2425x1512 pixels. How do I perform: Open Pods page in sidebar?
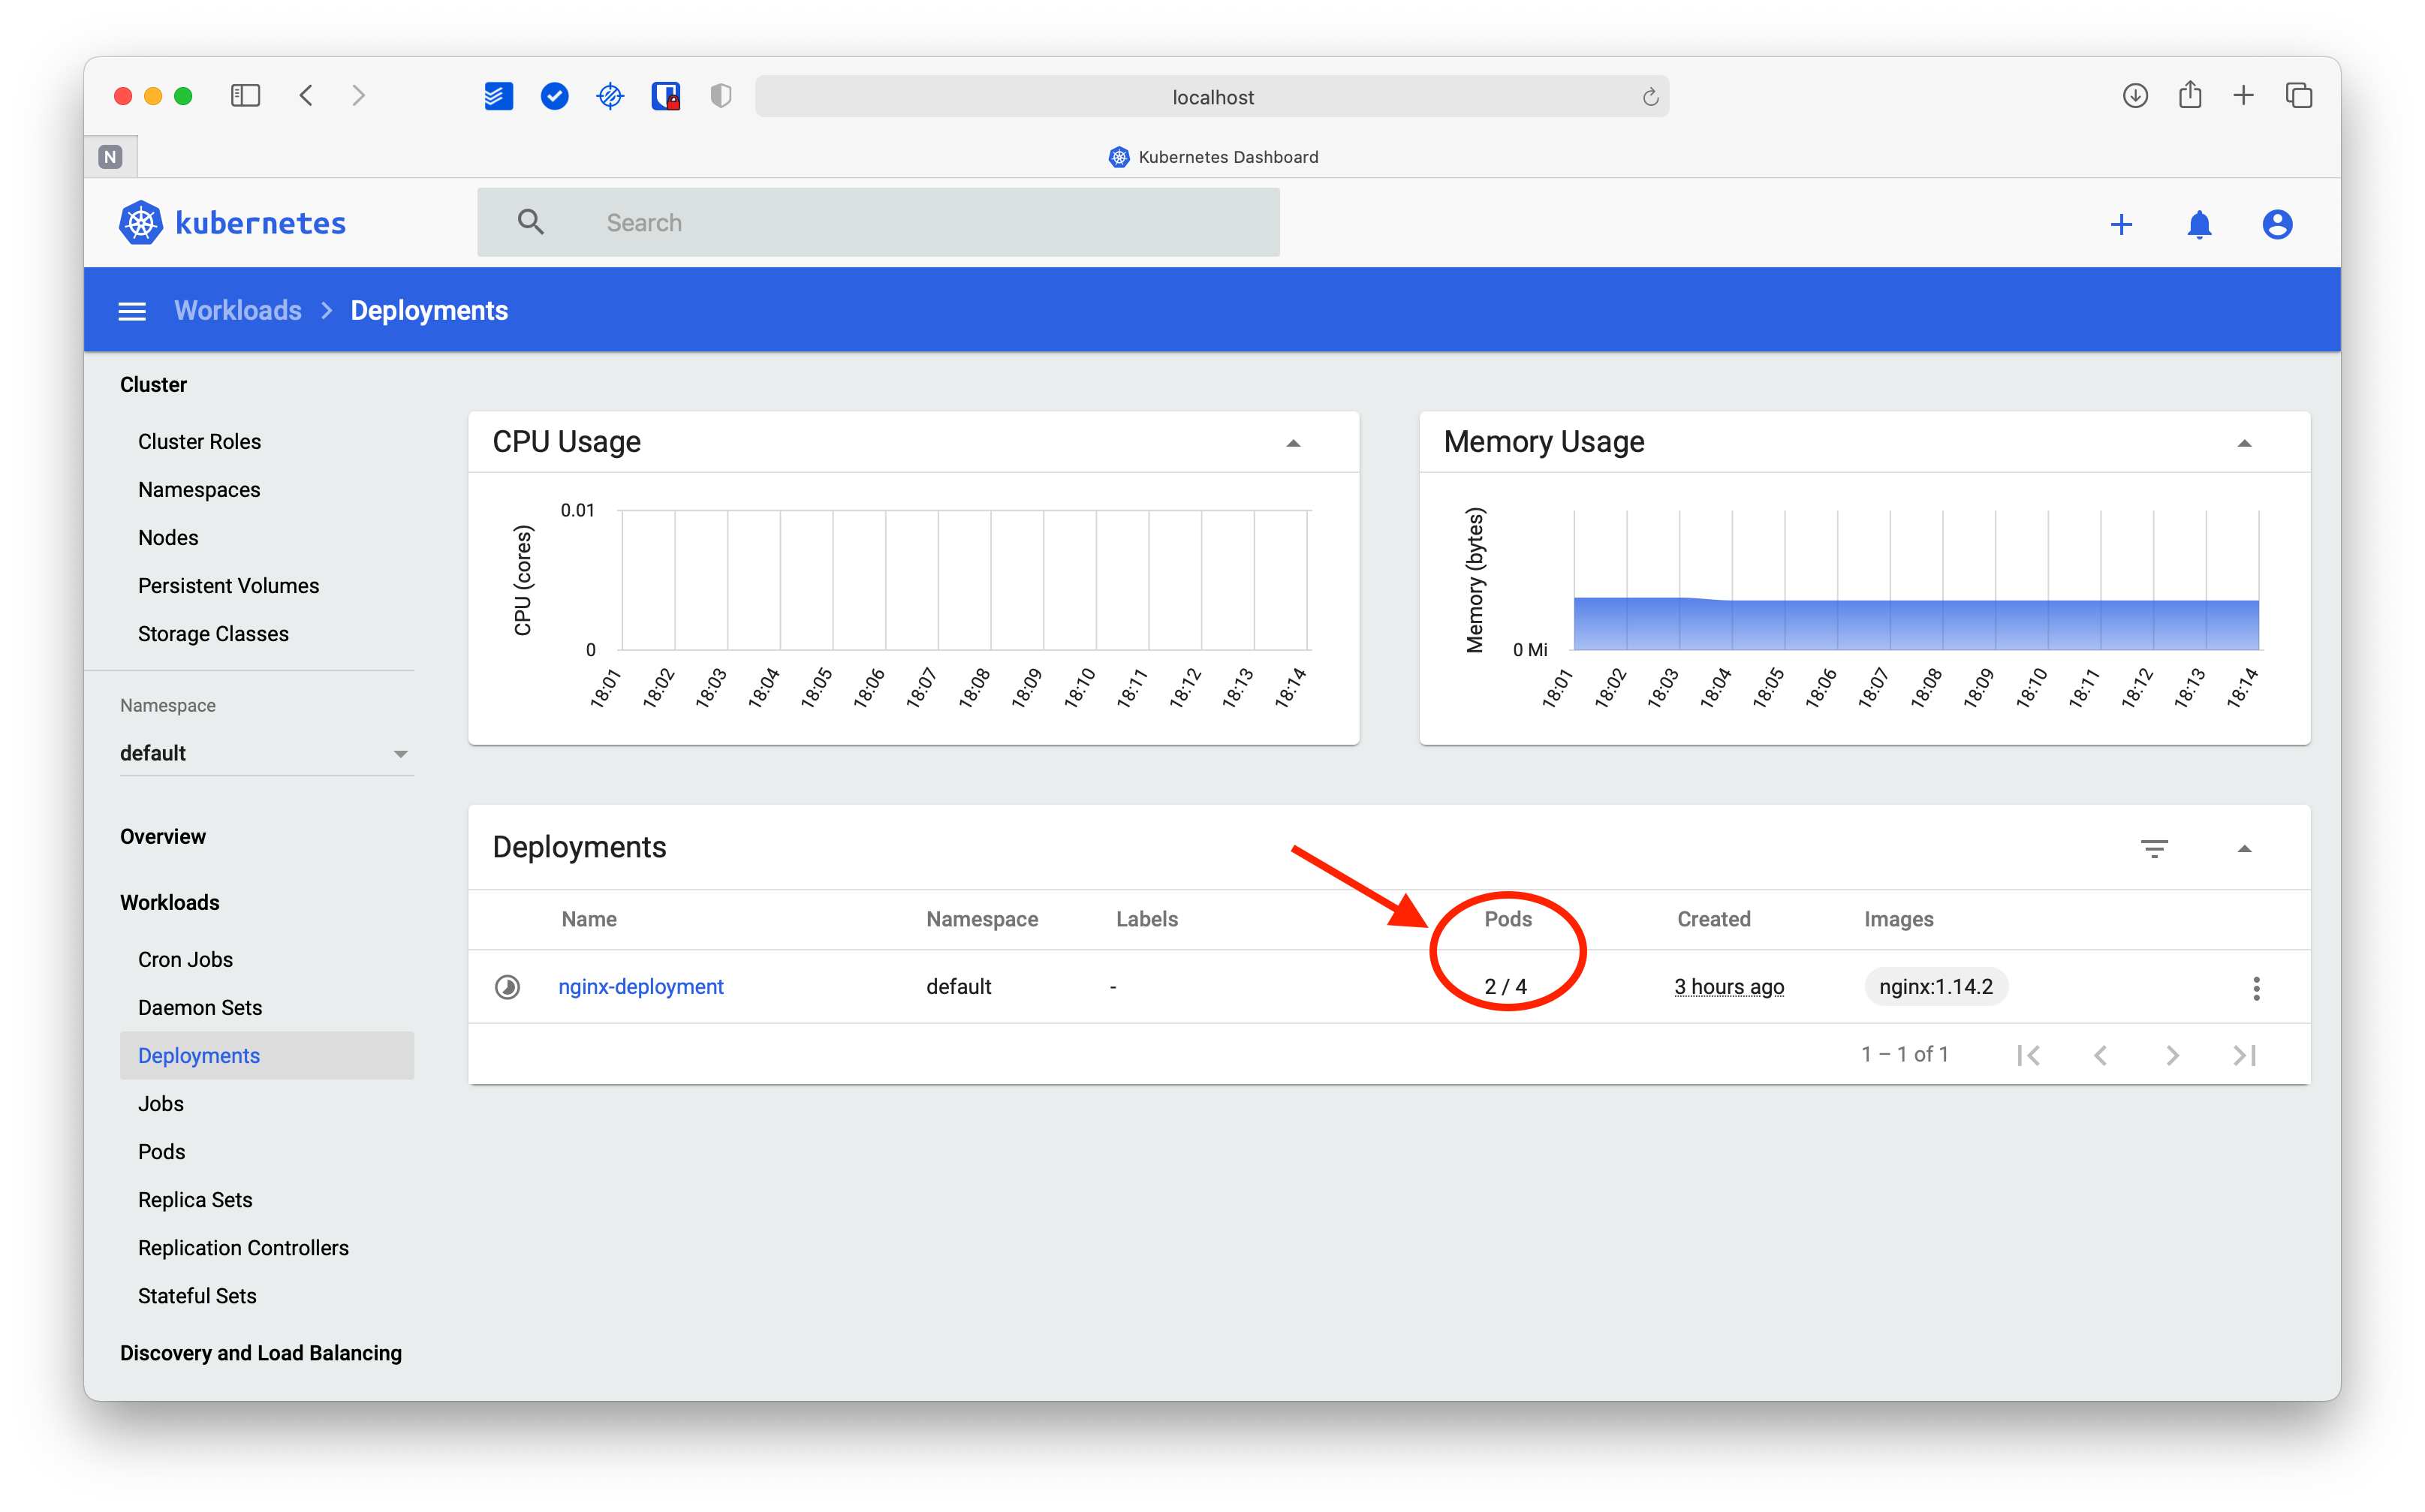(161, 1151)
